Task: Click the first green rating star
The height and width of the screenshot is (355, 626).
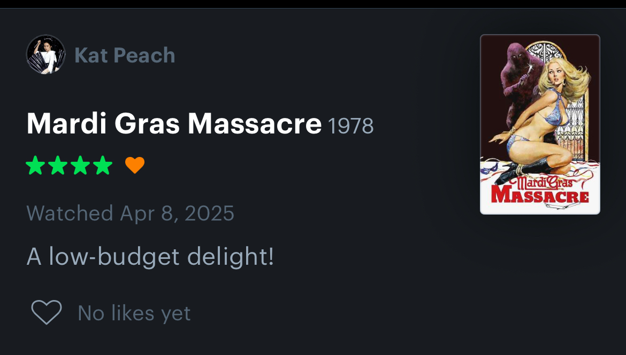Action: (x=35, y=165)
